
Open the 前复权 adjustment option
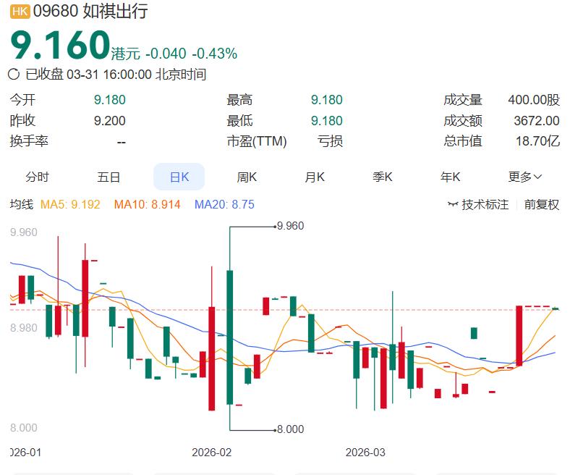point(541,205)
